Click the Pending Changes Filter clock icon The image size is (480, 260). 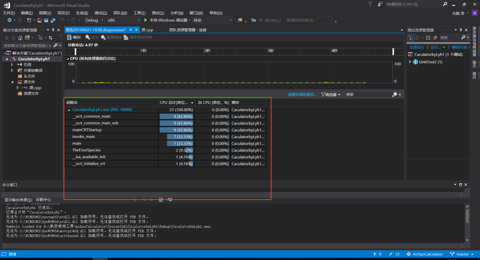tap(40, 38)
